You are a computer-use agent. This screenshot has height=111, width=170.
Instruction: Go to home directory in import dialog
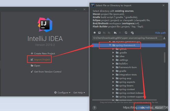click(x=94, y=33)
